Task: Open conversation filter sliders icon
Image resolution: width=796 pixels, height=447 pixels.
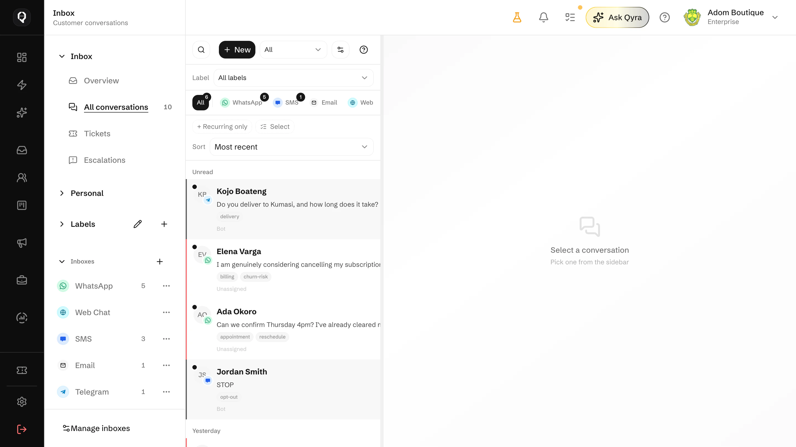Action: (341, 50)
